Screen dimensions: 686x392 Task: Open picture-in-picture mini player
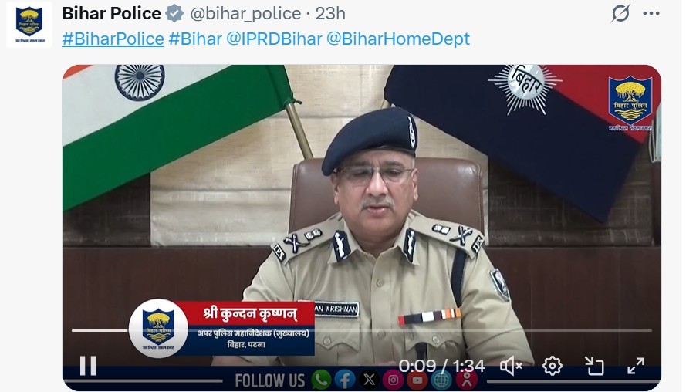point(594,366)
